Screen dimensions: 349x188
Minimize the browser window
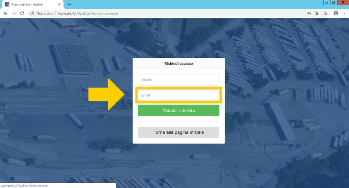(327, 2)
